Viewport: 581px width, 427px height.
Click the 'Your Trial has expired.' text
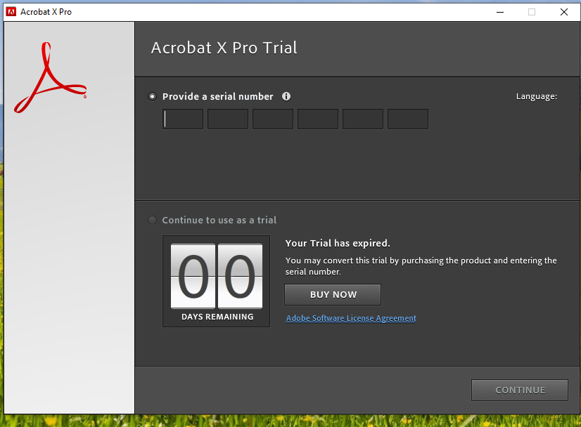click(338, 243)
